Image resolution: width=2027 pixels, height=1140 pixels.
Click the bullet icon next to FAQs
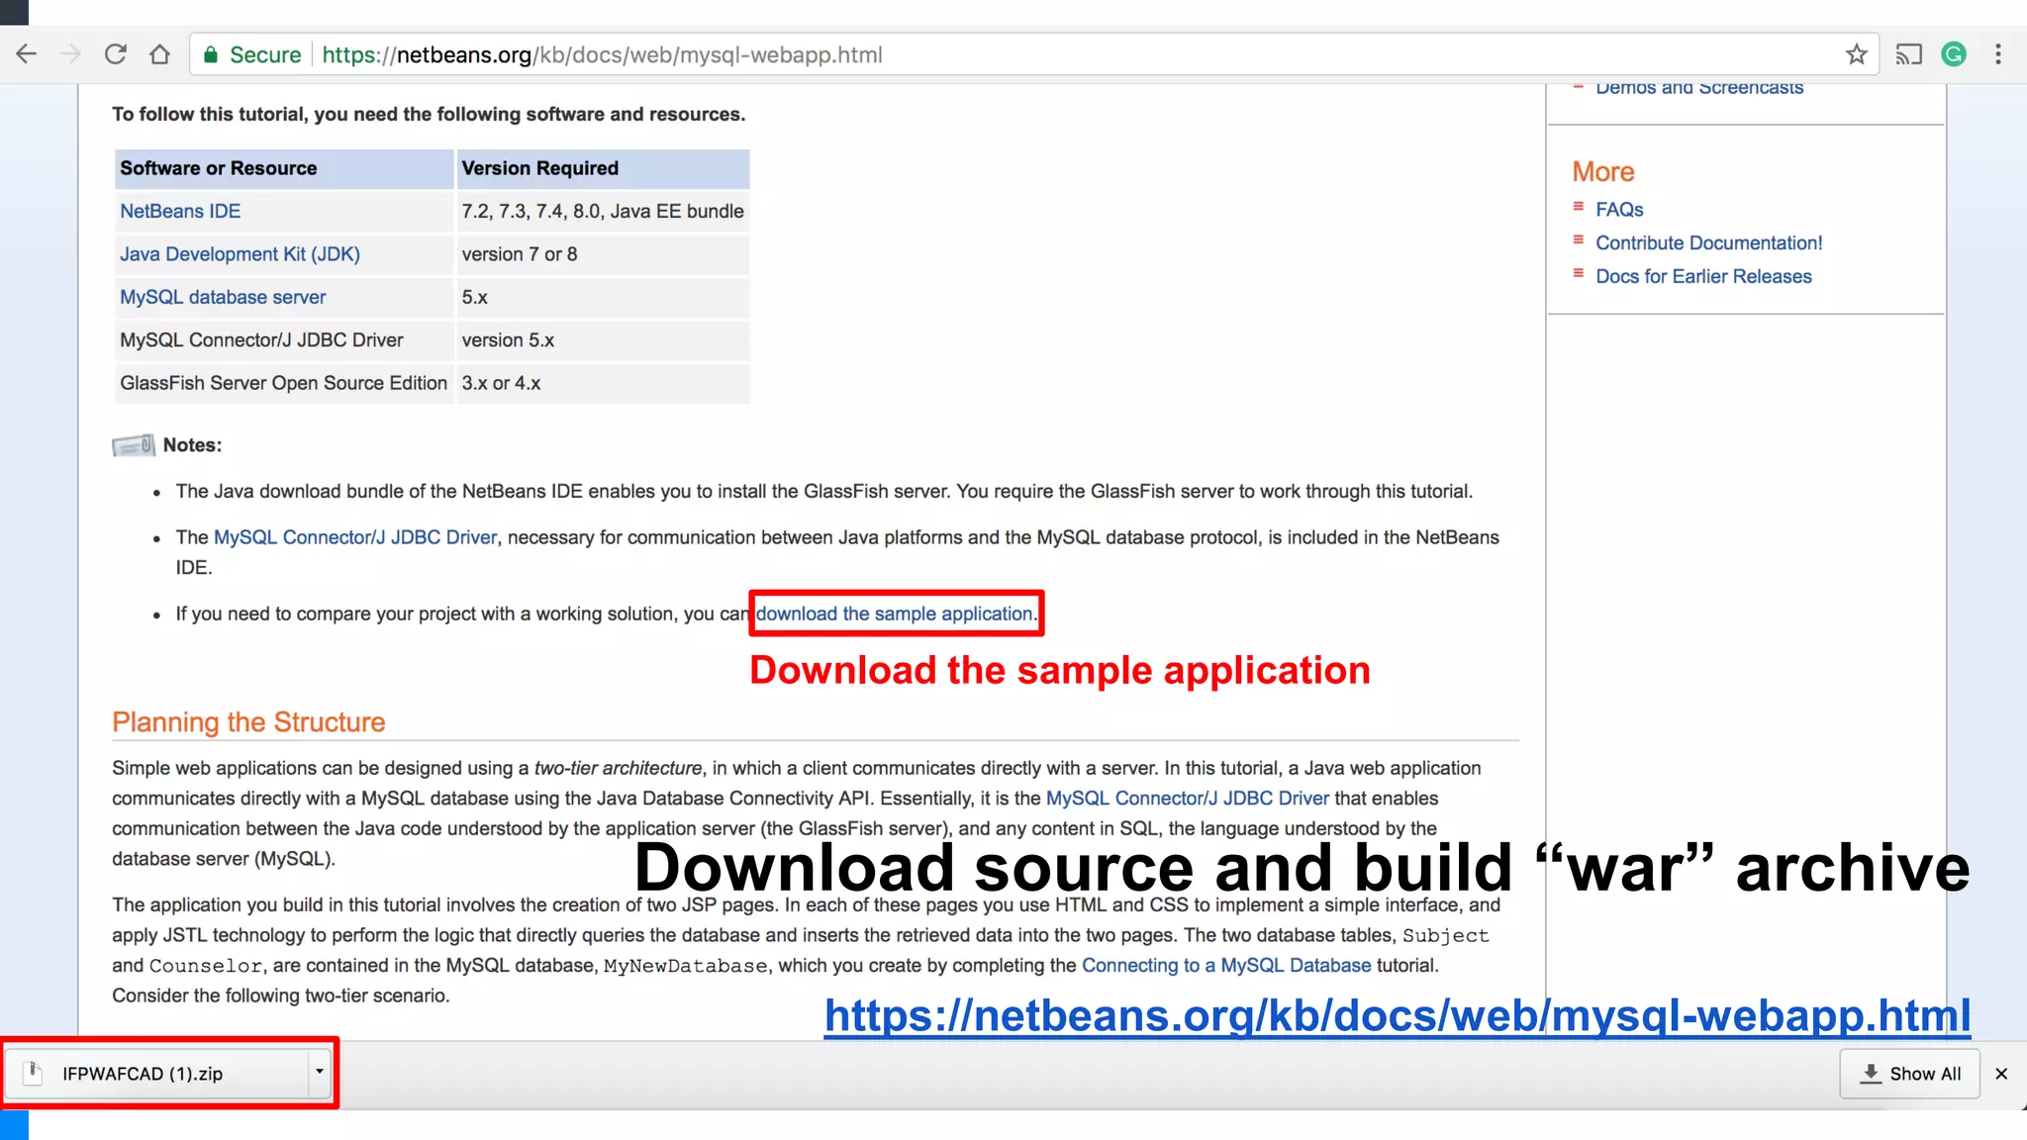tap(1579, 207)
